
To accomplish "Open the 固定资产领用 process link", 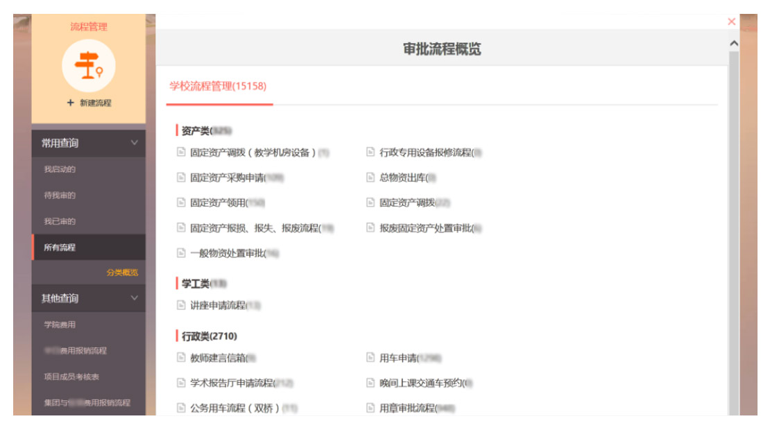I will pyautogui.click(x=218, y=203).
